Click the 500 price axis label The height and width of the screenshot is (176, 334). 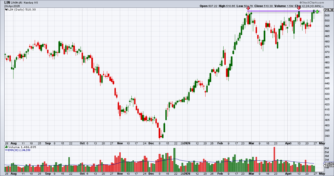[326, 20]
